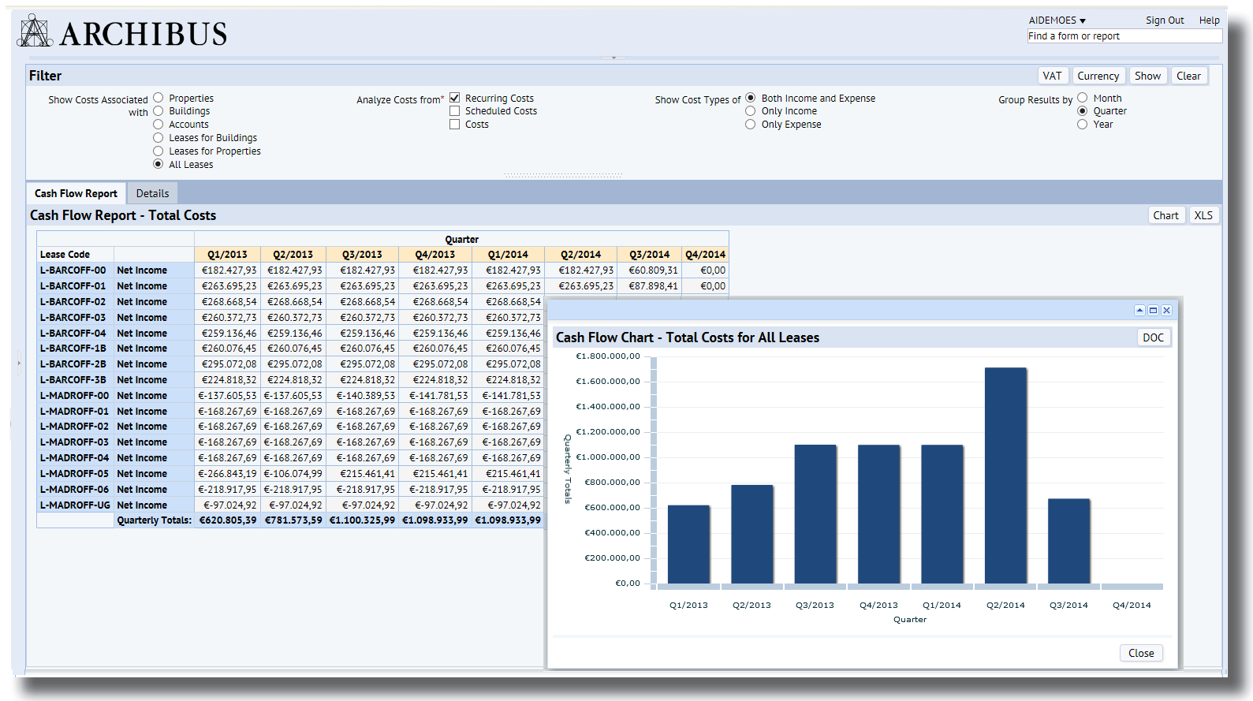The height and width of the screenshot is (701, 1253).
Task: Enable the Scheduled Costs checkbox
Action: point(454,111)
